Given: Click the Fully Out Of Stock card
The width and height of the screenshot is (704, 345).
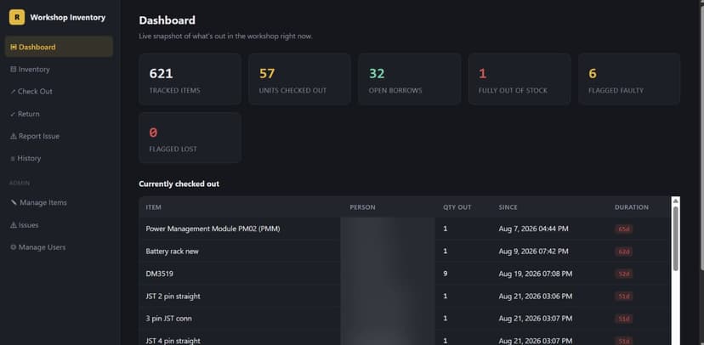Looking at the screenshot, I should 519,79.
